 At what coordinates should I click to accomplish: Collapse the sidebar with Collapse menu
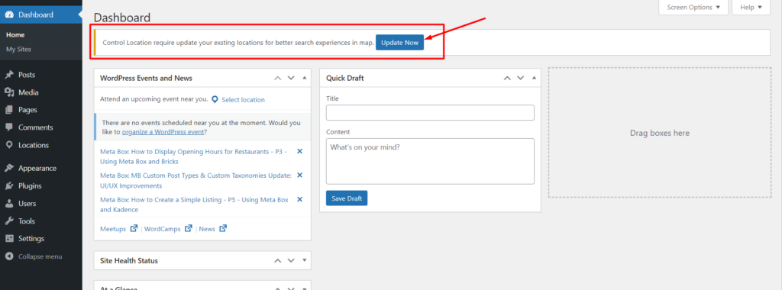34,256
